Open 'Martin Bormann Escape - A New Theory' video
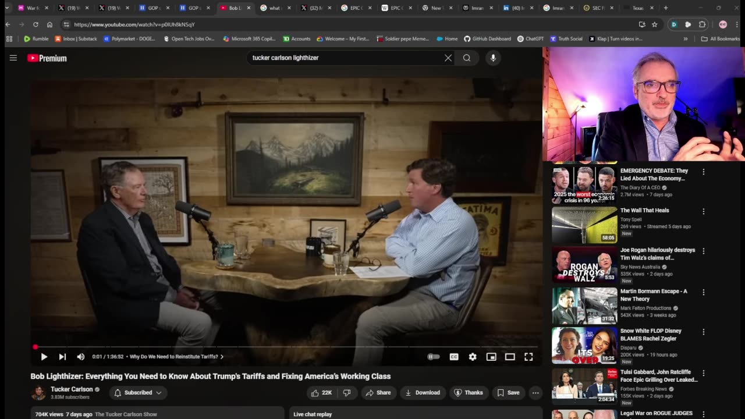 click(654, 295)
